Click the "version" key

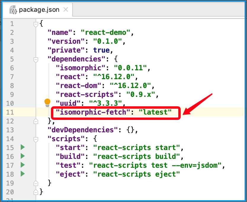coord(66,41)
